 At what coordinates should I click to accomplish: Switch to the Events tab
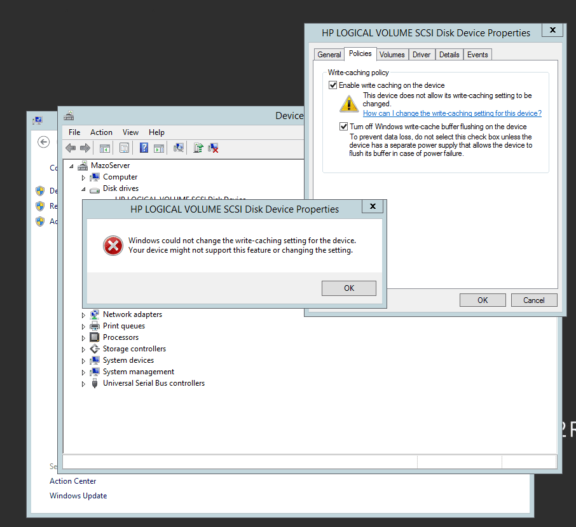coord(477,55)
